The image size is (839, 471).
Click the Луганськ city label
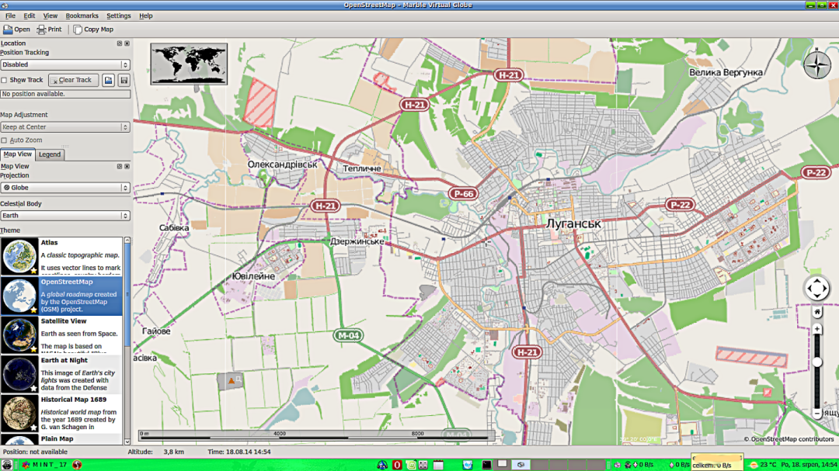click(573, 224)
